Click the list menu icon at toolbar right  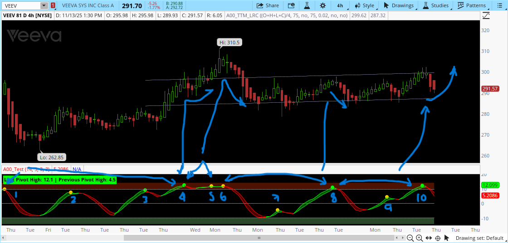pyautogui.click(x=499, y=5)
